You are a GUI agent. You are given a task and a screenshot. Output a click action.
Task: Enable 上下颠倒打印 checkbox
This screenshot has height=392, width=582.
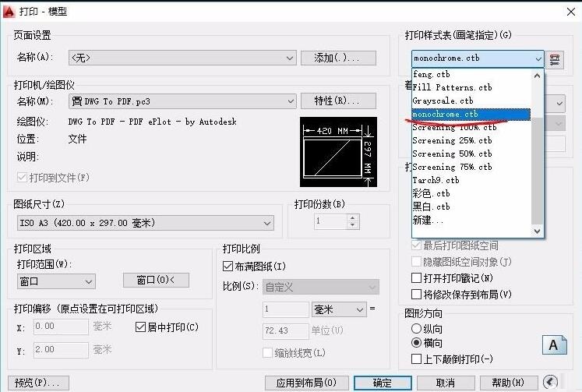pyautogui.click(x=417, y=359)
